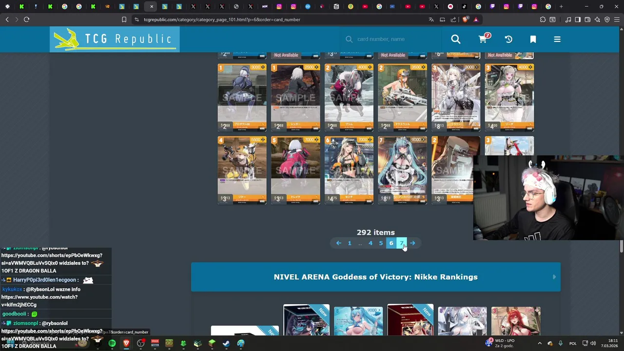624x351 pixels.
Task: Bookmark this page in address bar
Action: tap(124, 19)
